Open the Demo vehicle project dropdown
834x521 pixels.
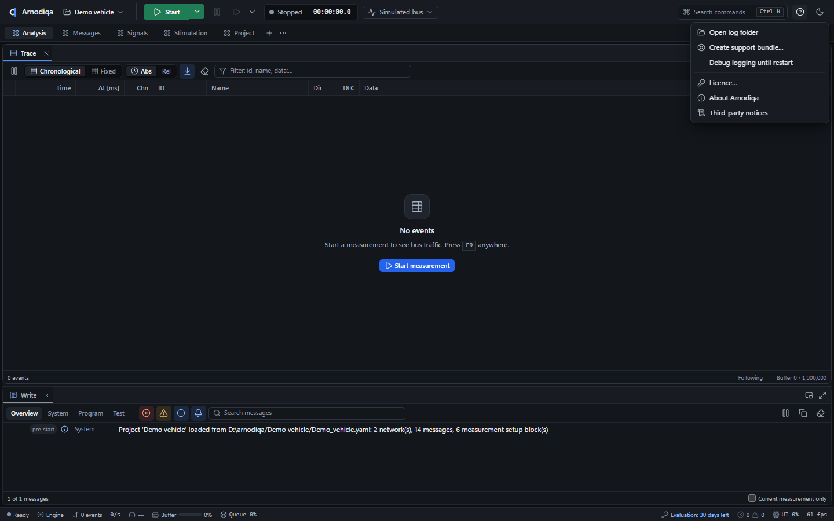tap(93, 12)
